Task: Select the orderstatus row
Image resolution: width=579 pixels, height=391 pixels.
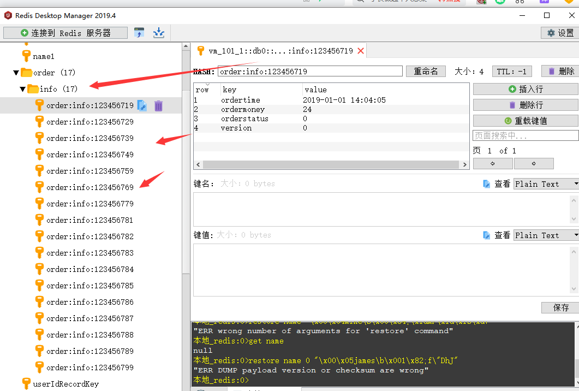Action: tap(331, 119)
